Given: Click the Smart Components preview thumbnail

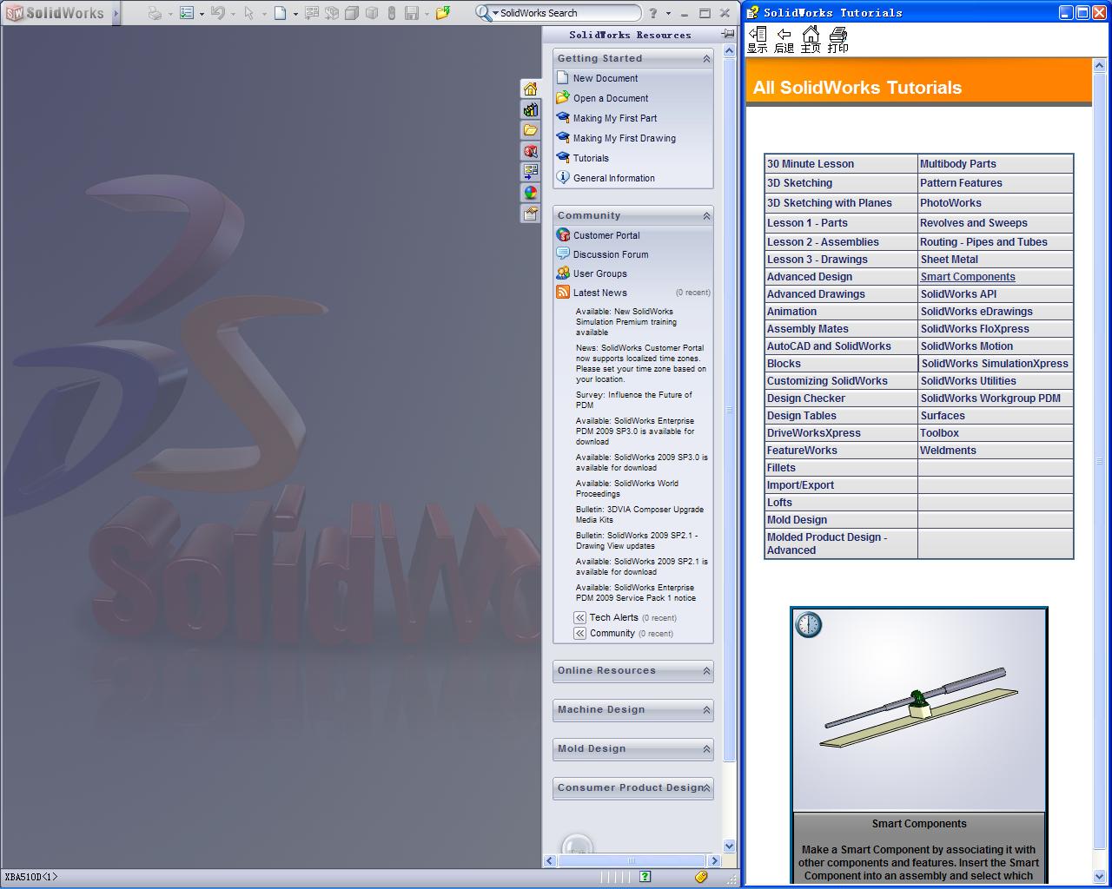Looking at the screenshot, I should pyautogui.click(x=919, y=710).
